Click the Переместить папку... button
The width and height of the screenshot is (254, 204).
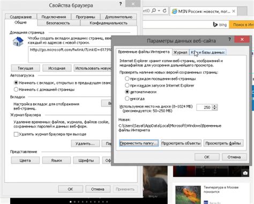pyautogui.click(x=139, y=143)
